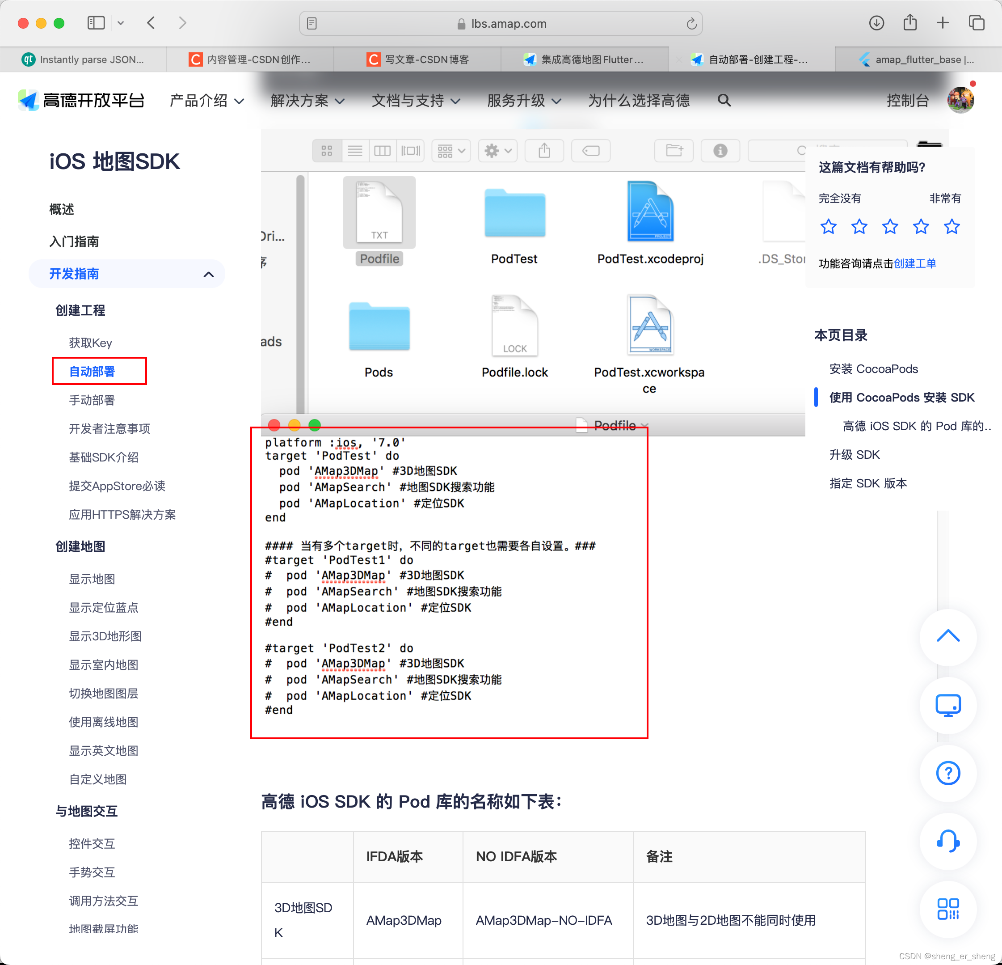1002x965 pixels.
Task: Click the floating QR code button
Action: click(948, 909)
